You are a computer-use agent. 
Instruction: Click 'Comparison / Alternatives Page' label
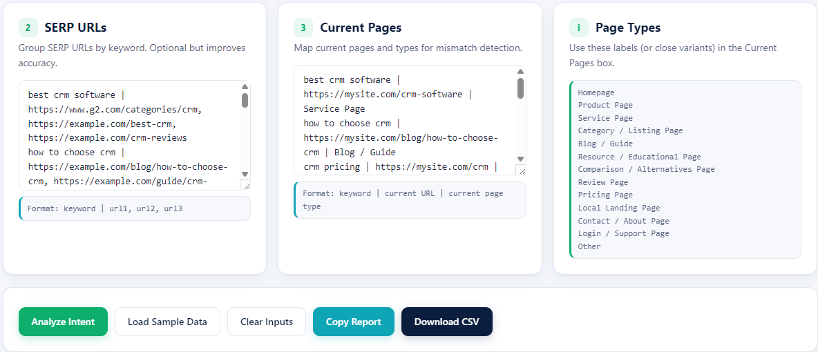coord(647,169)
